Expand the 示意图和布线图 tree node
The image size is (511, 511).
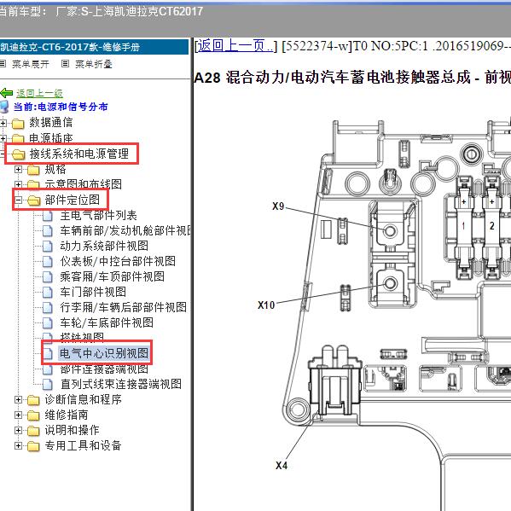click(x=18, y=184)
